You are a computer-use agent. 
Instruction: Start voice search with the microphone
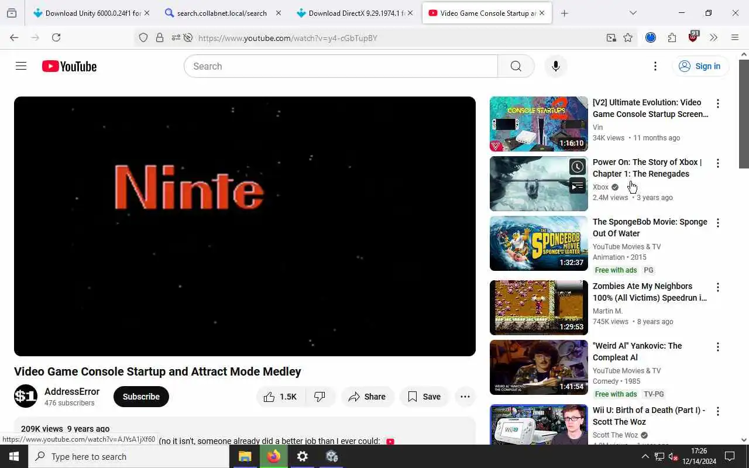pyautogui.click(x=556, y=66)
